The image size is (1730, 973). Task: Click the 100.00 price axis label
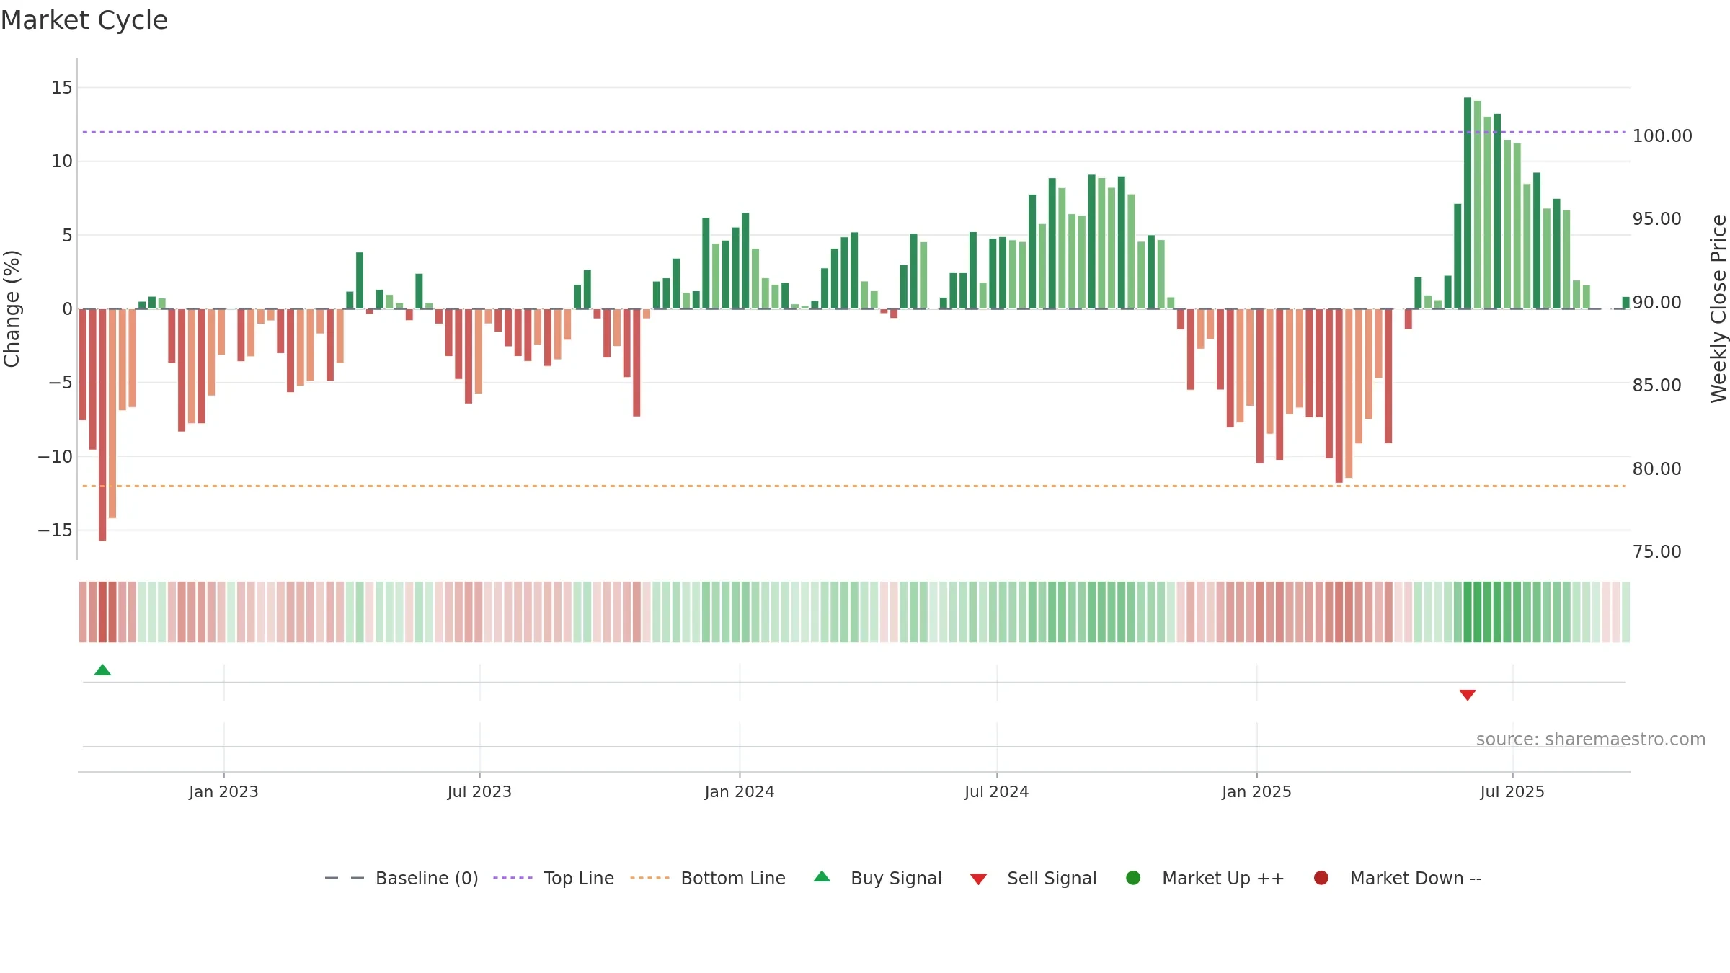click(x=1662, y=136)
